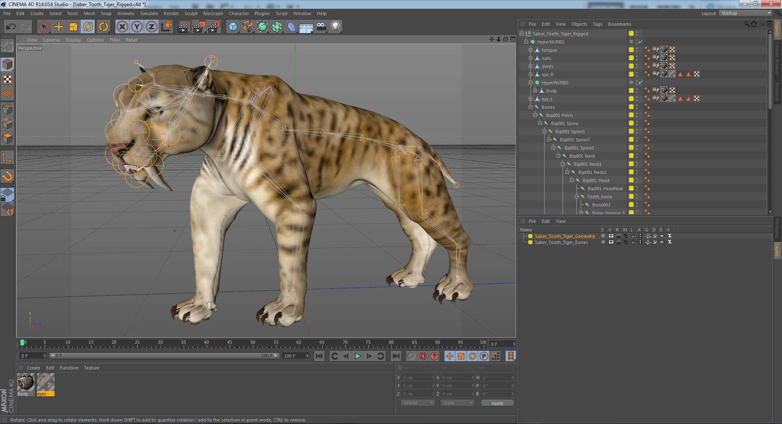Click the Apply button

pyautogui.click(x=497, y=403)
